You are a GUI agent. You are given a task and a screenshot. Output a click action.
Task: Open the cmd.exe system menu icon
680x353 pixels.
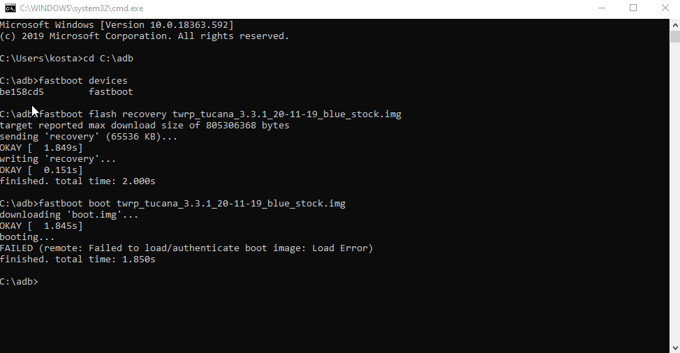pos(10,8)
